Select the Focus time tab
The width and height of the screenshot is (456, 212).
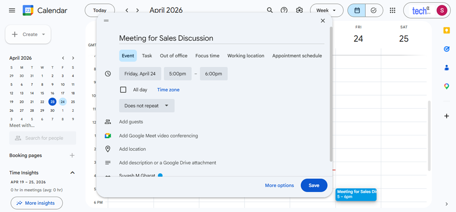pyautogui.click(x=207, y=56)
